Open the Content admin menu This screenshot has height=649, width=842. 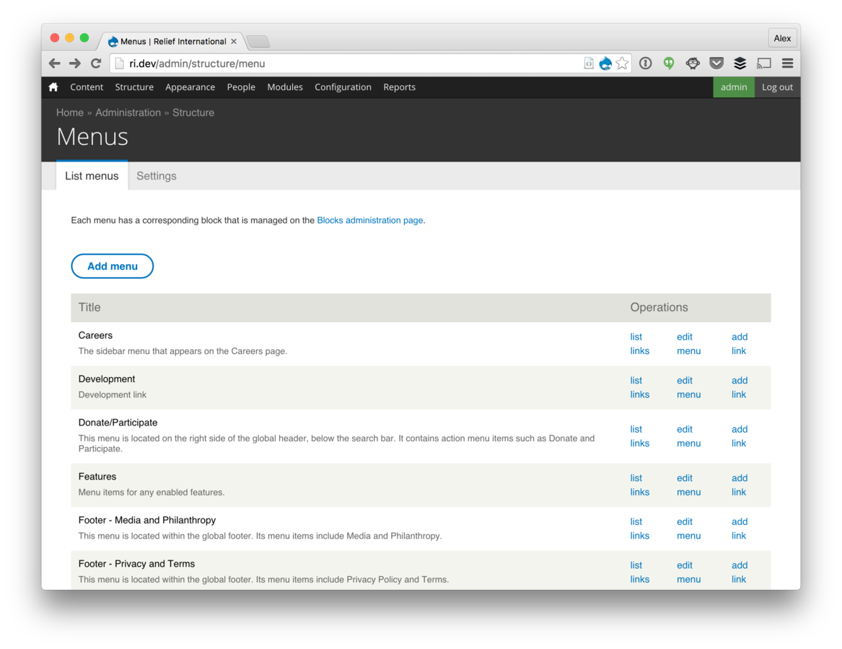pos(87,87)
